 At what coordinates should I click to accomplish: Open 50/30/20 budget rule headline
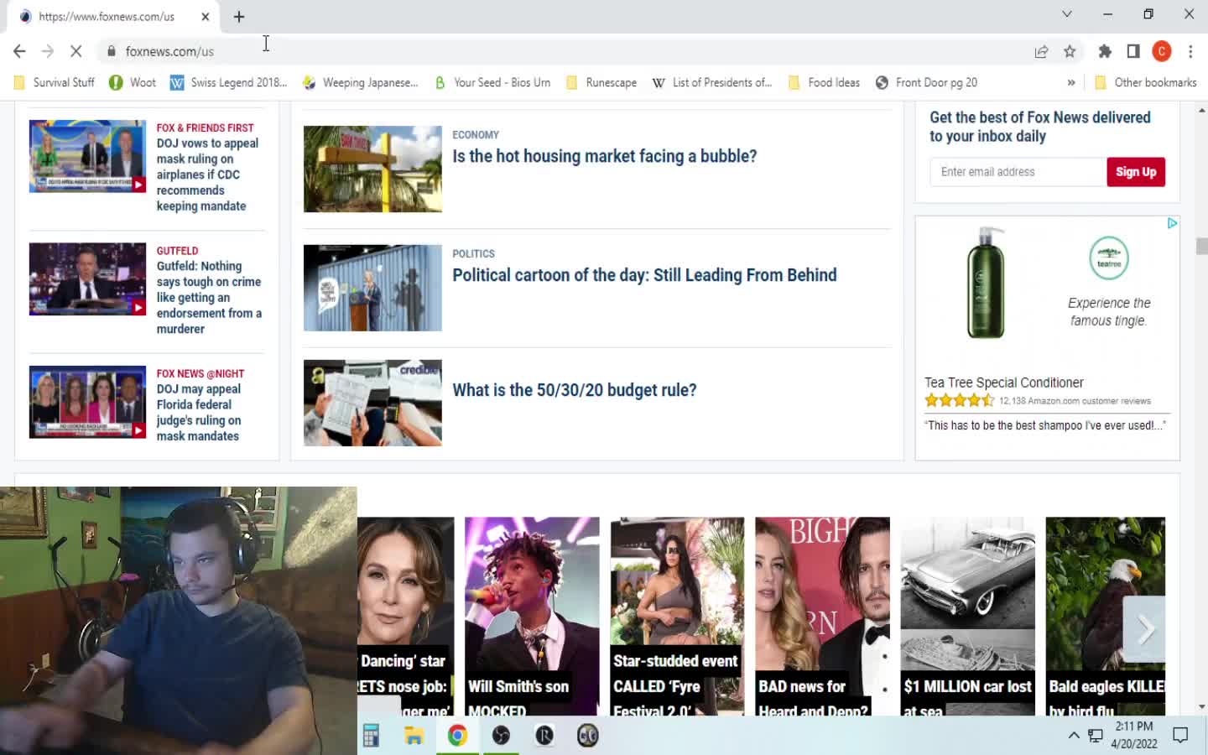[x=575, y=390]
